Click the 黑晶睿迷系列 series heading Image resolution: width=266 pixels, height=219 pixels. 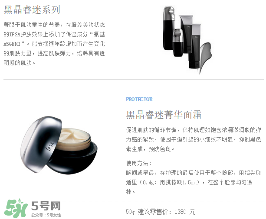[x=32, y=10]
